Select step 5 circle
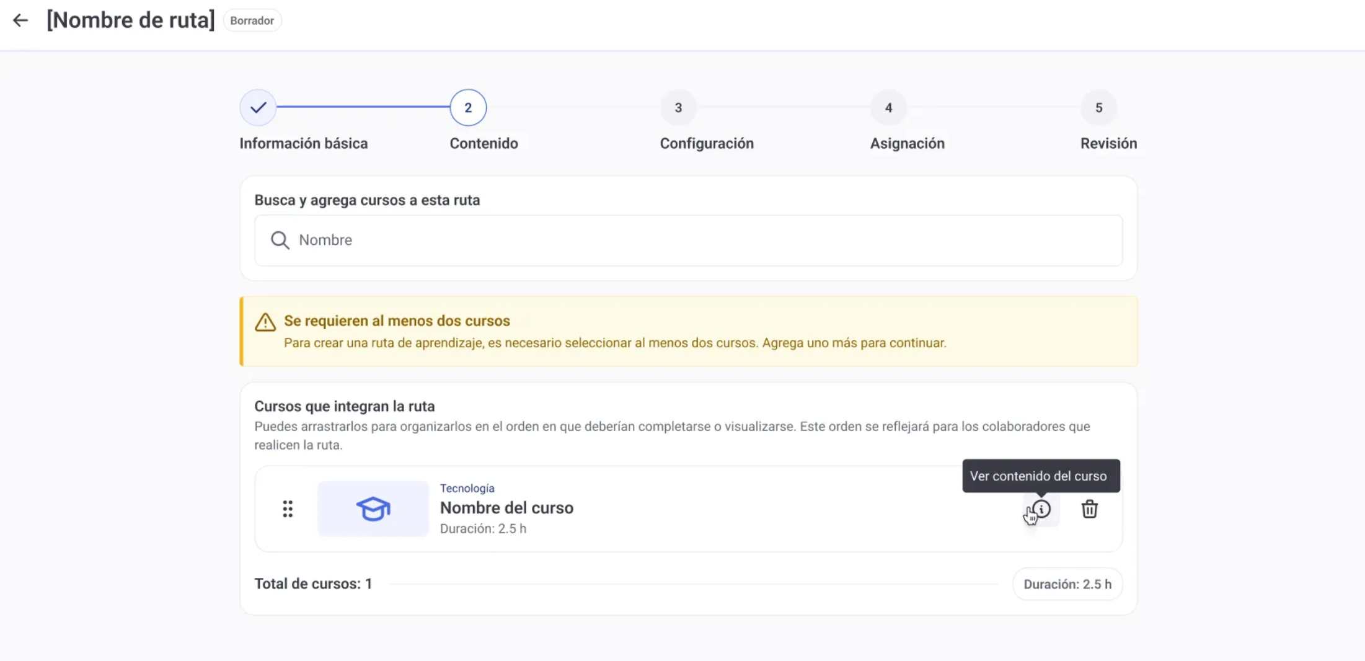 tap(1098, 108)
